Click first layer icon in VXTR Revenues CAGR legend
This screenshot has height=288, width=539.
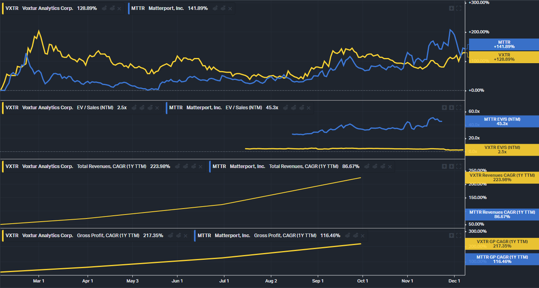click(x=177, y=166)
